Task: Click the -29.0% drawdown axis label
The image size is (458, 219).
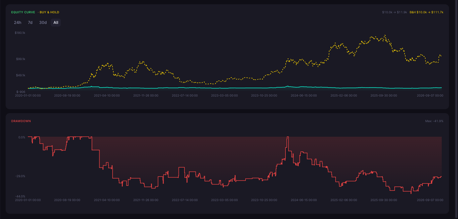Action: 21,176
